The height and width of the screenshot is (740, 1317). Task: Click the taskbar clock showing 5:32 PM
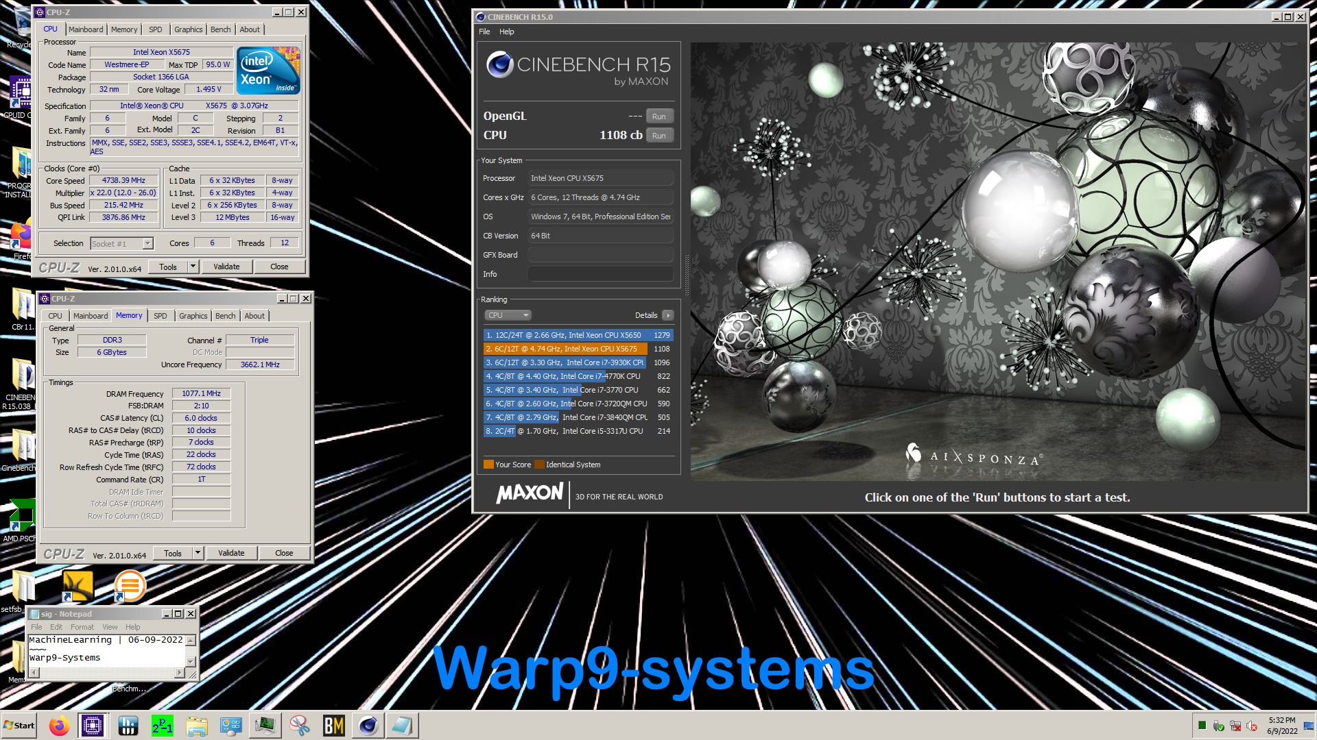pos(1281,726)
